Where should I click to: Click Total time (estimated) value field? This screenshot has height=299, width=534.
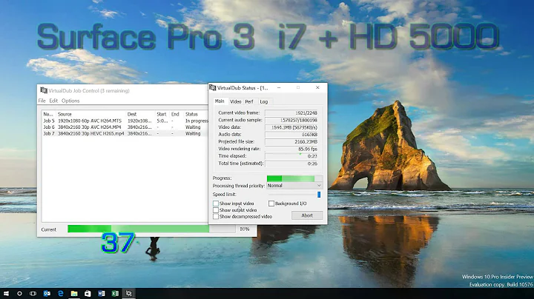tap(291, 164)
